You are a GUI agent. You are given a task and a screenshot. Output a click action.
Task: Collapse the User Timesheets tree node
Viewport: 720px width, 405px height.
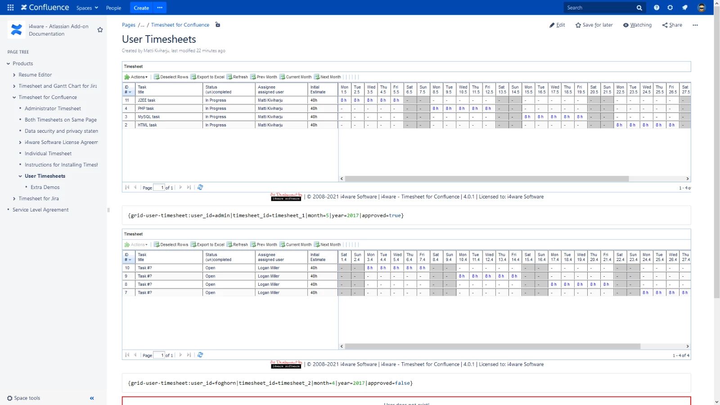click(20, 176)
